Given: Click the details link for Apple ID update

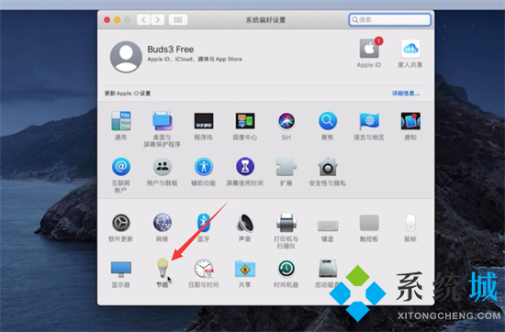Looking at the screenshot, I should coord(406,94).
